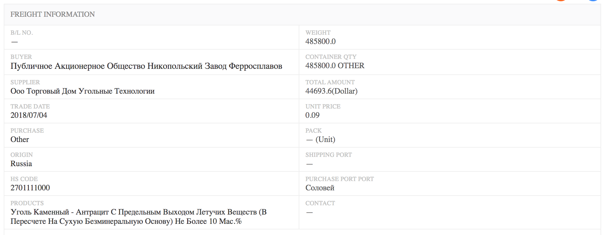Screen dimensions: 603x235
Task: Click the Purchase value Other
Action: (20, 140)
